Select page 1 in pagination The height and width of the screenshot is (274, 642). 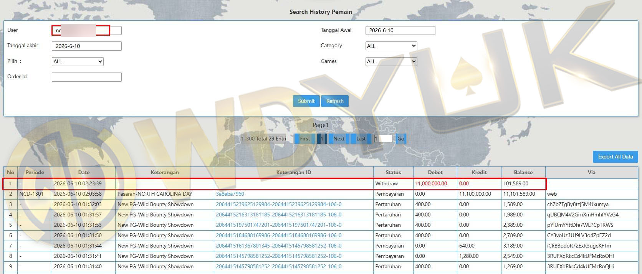coord(322,139)
